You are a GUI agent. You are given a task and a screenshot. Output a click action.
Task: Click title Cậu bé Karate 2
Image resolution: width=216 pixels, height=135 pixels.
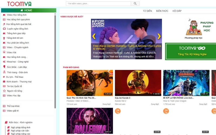coord(123,98)
